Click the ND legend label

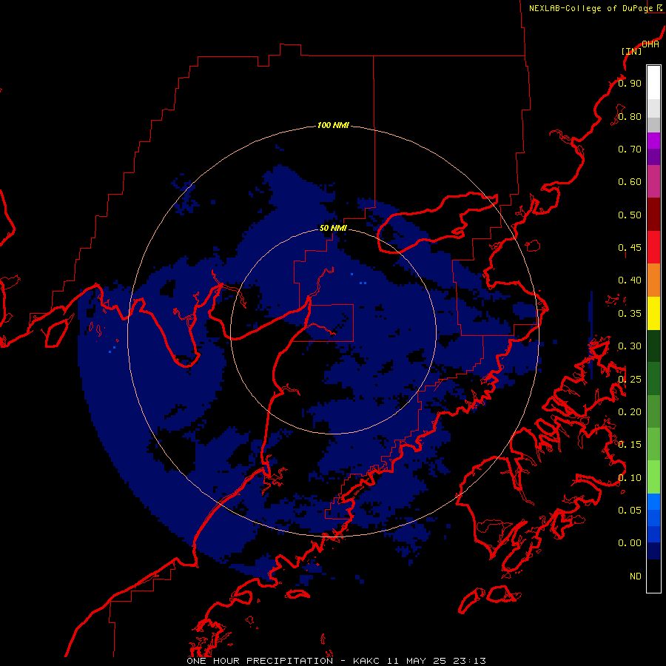click(636, 576)
